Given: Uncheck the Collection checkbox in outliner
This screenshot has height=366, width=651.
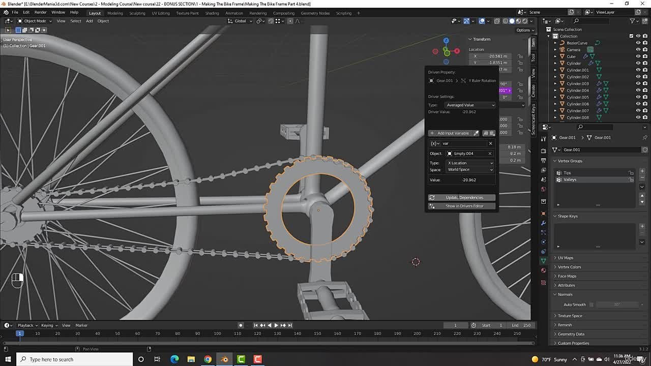Looking at the screenshot, I should 631,36.
